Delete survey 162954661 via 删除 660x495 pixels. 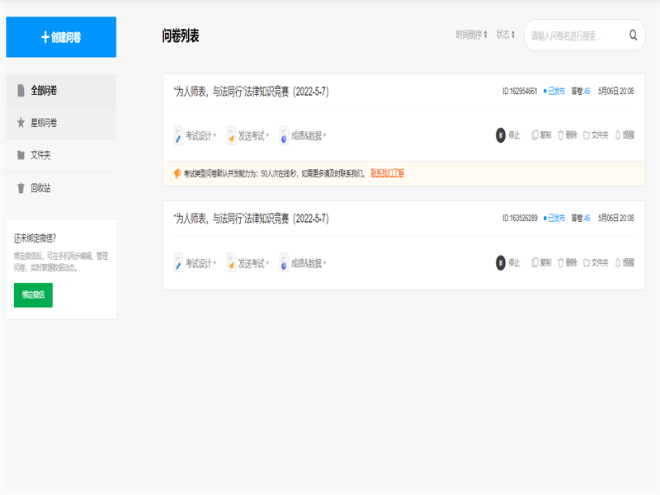point(568,135)
